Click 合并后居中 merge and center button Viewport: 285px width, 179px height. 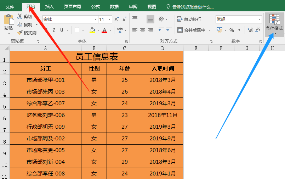click(191, 30)
